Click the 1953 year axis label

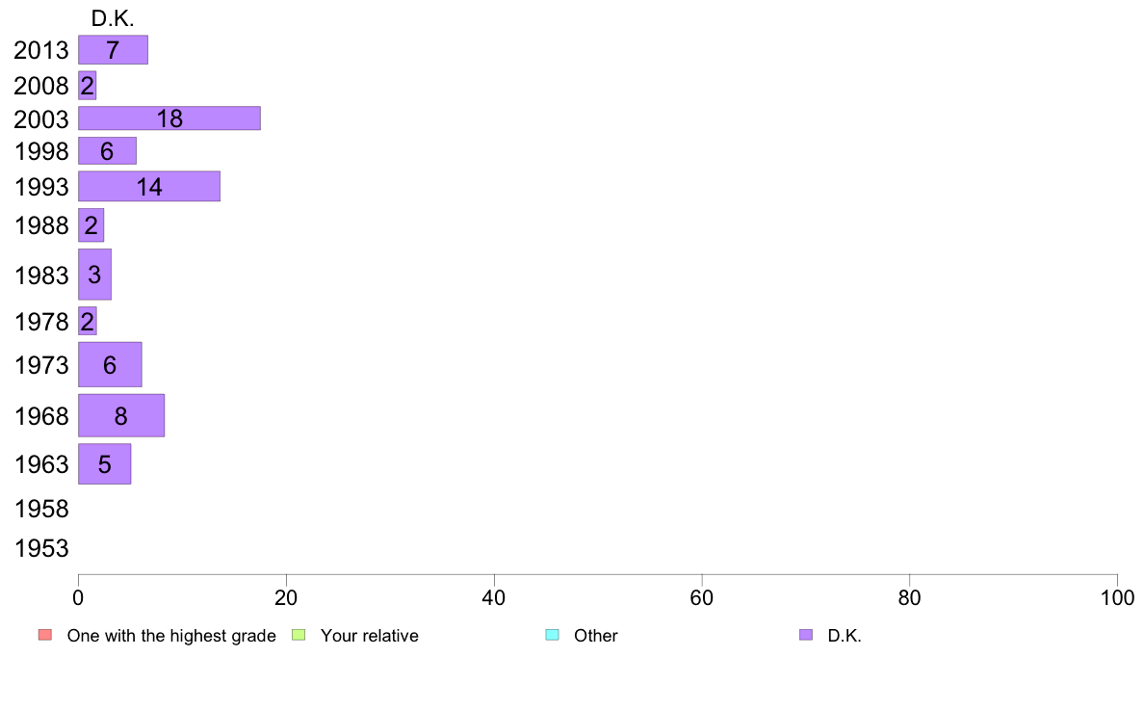pyautogui.click(x=41, y=548)
